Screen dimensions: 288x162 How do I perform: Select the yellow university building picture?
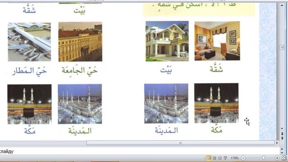click(80, 42)
